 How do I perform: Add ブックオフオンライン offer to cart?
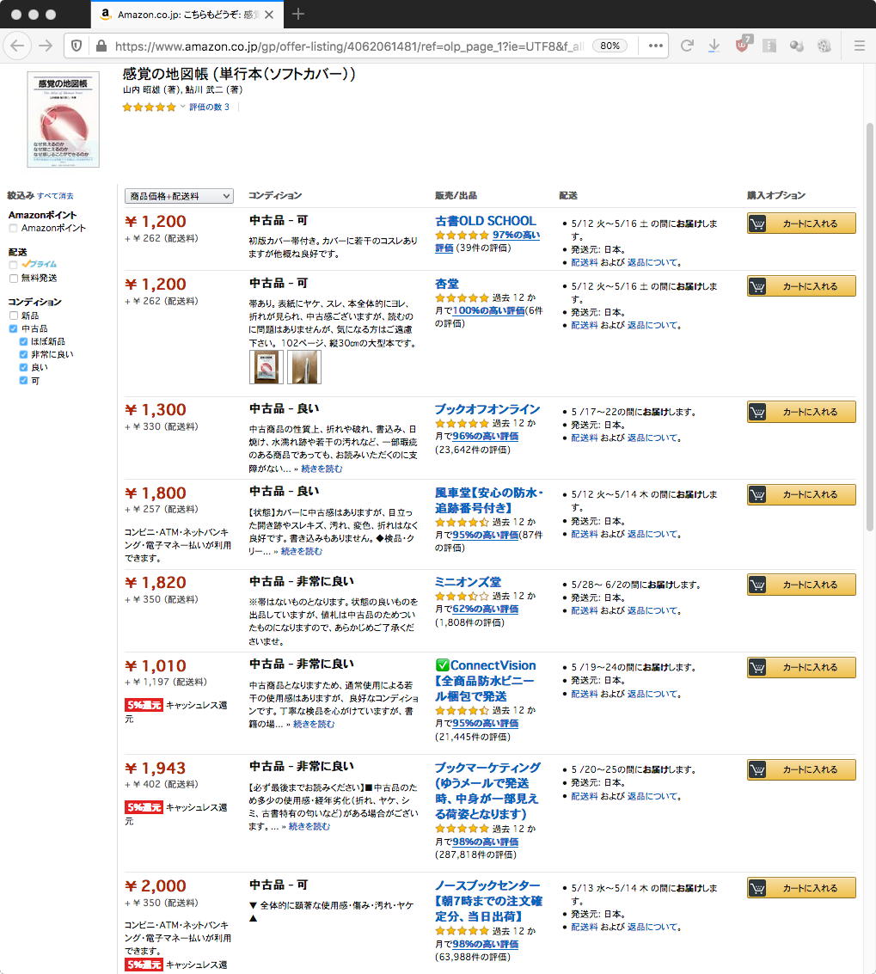tap(801, 412)
